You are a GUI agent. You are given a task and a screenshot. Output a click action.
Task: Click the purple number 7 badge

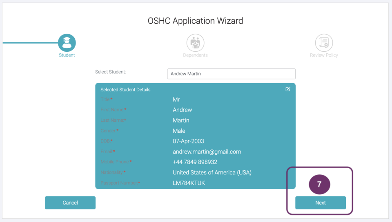(x=319, y=185)
